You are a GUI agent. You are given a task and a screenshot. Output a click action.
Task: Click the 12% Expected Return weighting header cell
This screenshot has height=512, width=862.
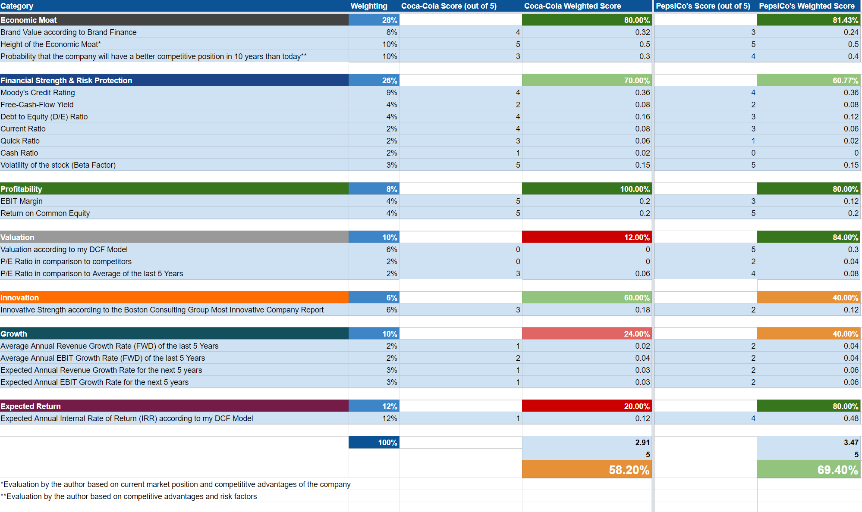coord(374,406)
